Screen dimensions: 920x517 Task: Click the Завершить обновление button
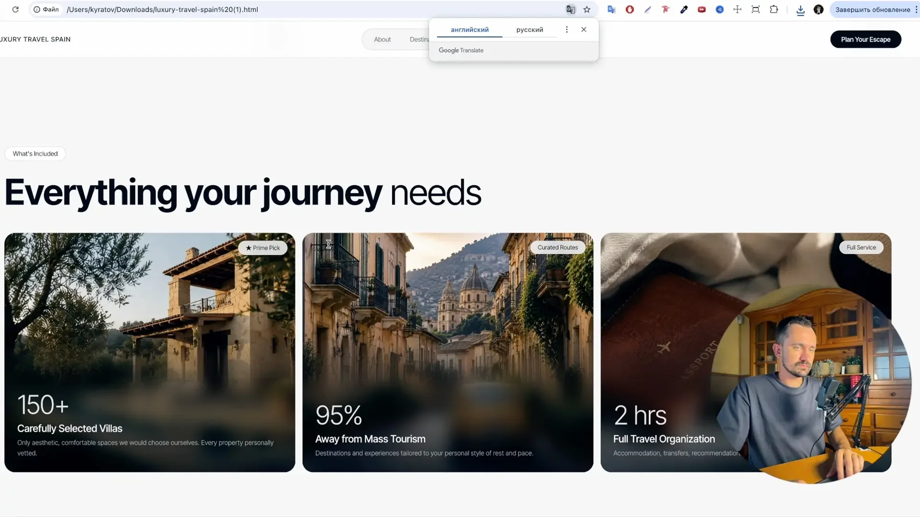tap(873, 10)
